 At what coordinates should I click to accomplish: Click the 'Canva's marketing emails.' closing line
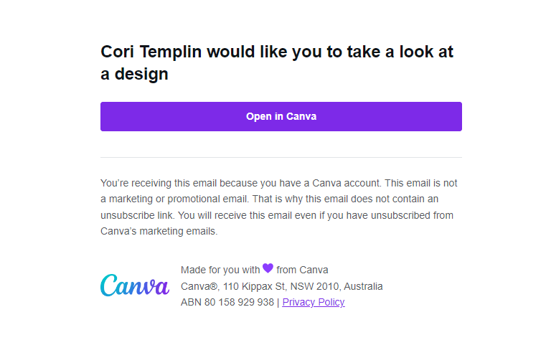pyautogui.click(x=159, y=231)
